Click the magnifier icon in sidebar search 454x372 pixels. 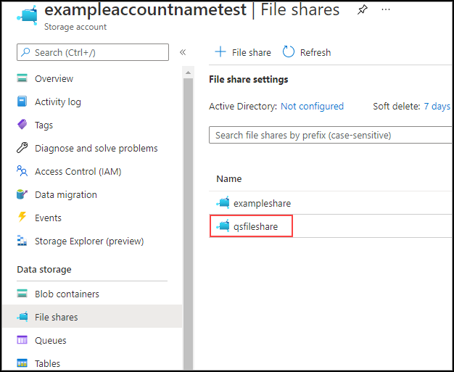point(25,52)
